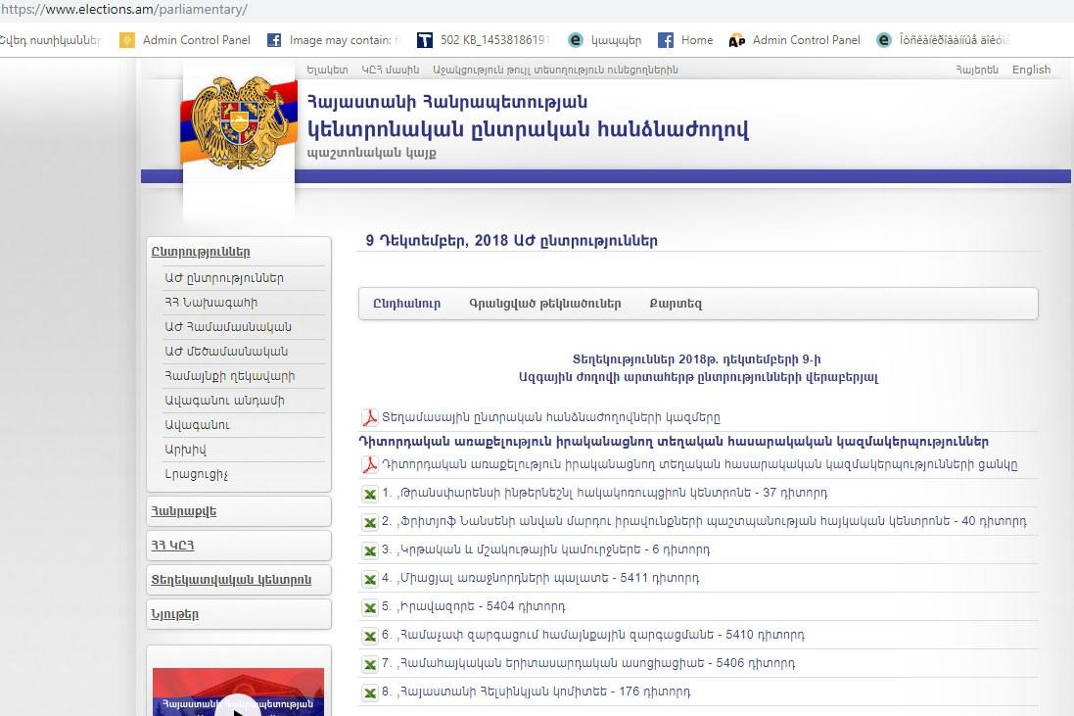Click the AP icon of the second Admin Control Panel bookmark
1074x716 pixels.
click(737, 40)
